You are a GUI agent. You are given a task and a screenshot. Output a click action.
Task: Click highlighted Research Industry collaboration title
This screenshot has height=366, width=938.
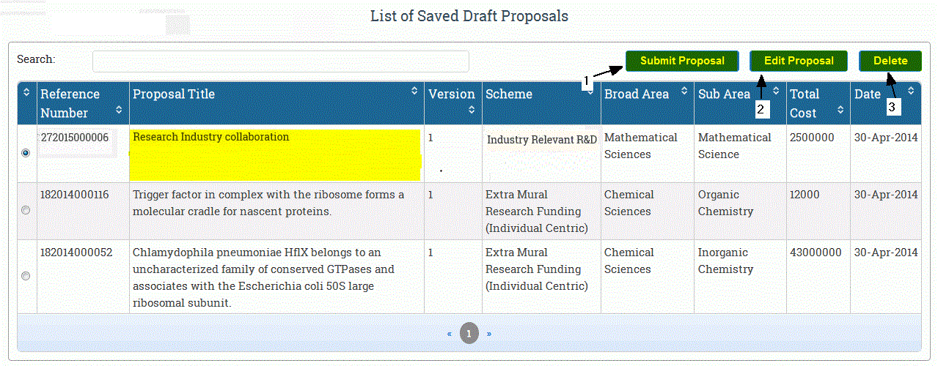(x=211, y=137)
